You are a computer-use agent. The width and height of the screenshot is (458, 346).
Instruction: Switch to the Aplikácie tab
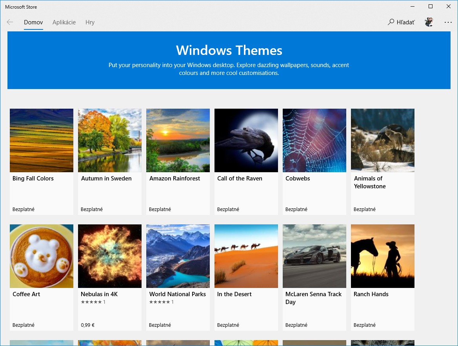tap(64, 22)
